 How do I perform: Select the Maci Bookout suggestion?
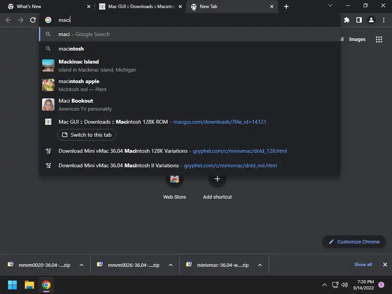click(x=190, y=105)
